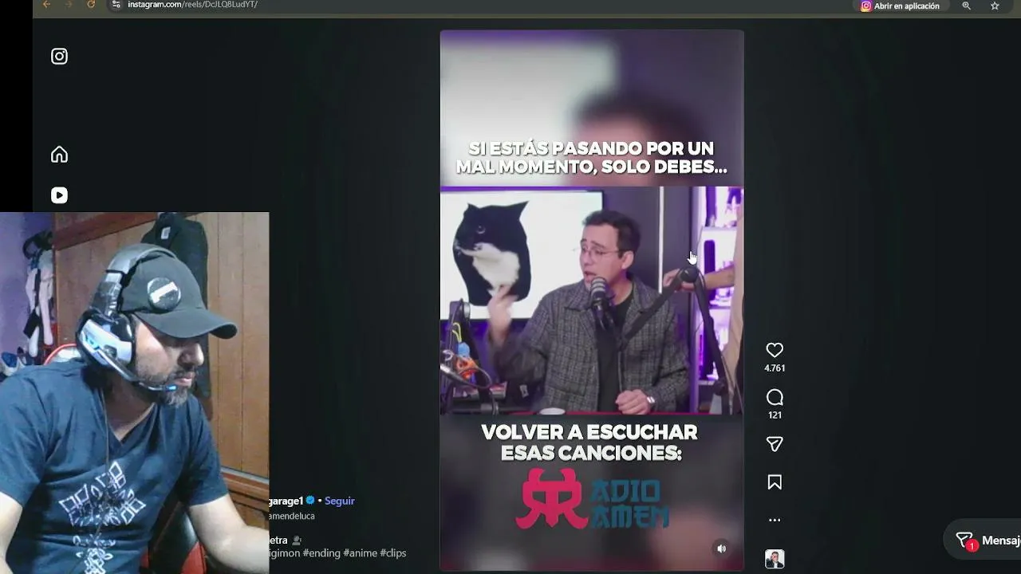Screen dimensions: 1021x574
Task: Open the three-dot more options menu
Action: pos(775,520)
